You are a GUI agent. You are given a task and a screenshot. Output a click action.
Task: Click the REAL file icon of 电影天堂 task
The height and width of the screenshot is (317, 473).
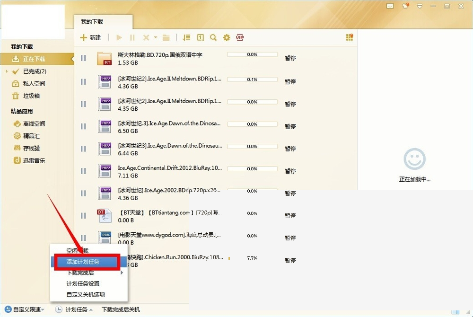(x=105, y=238)
